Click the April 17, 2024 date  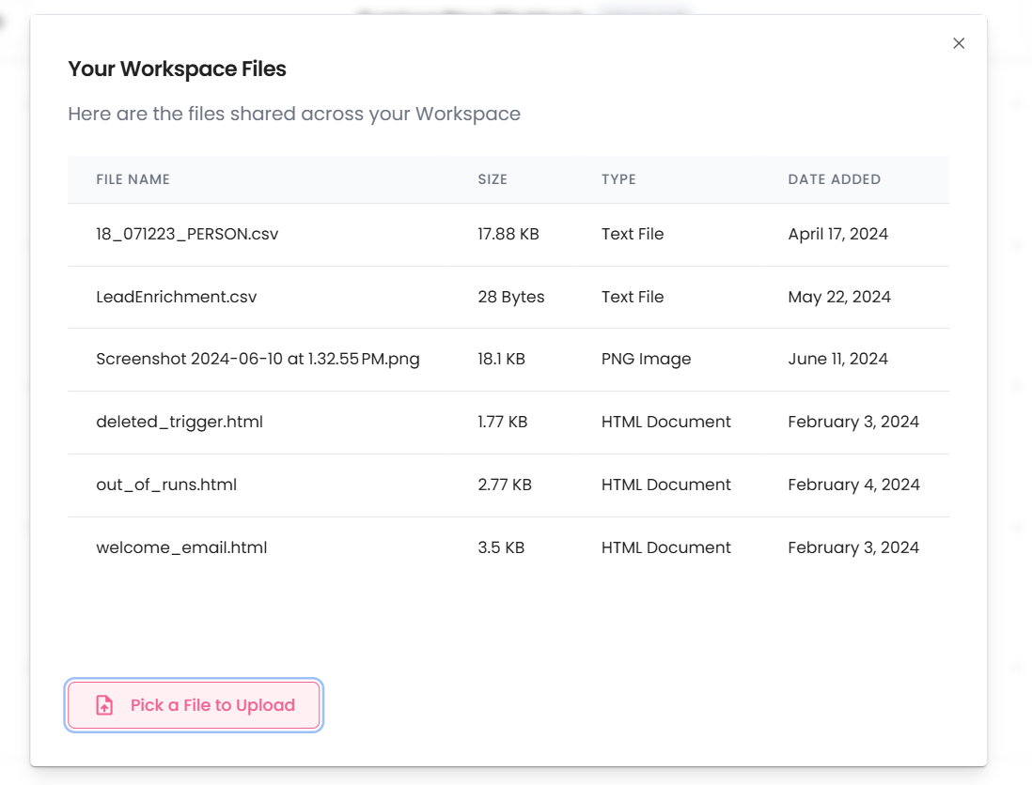pos(837,234)
